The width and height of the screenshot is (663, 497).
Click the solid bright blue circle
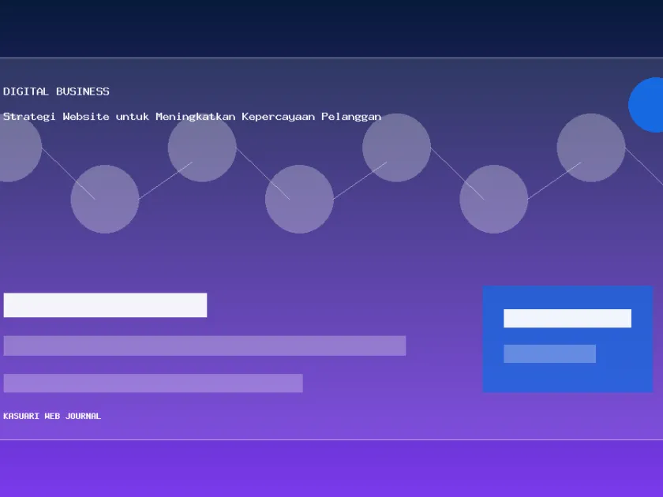[647, 105]
